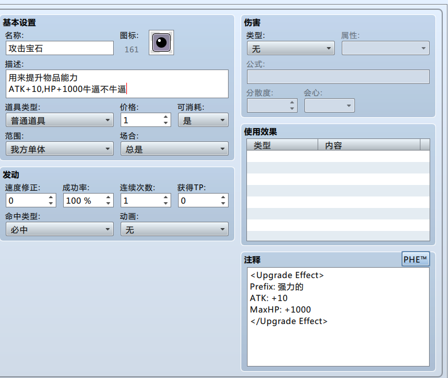Click the PHE™ button
The image size is (448, 378).
tap(415, 259)
